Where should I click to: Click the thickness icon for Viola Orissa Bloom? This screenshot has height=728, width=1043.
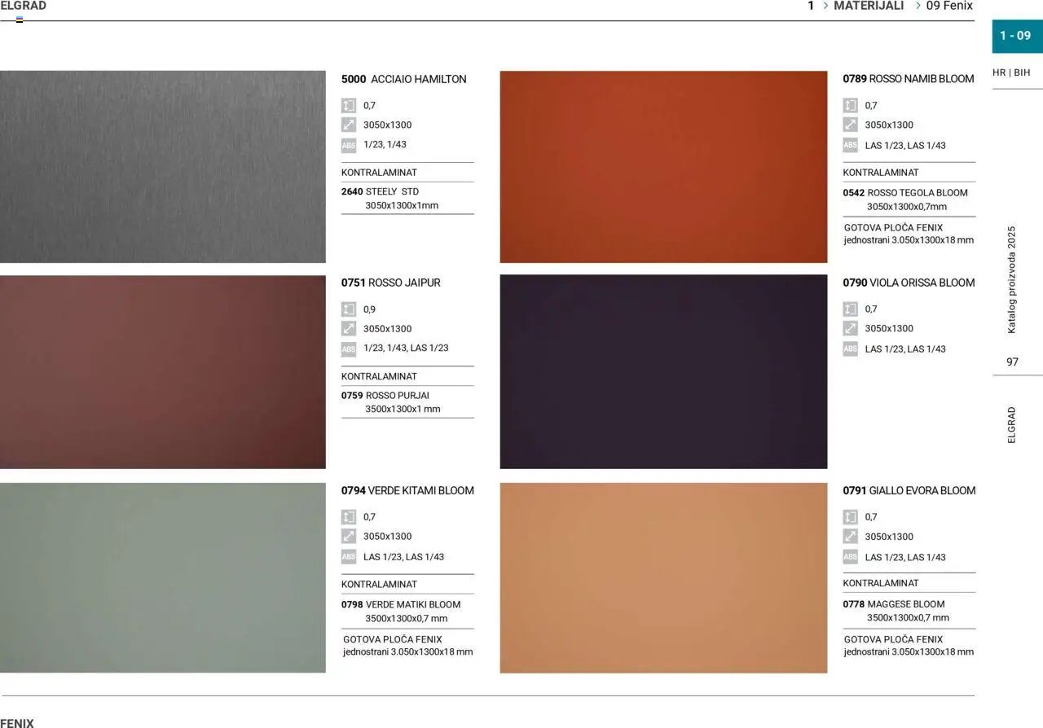click(x=851, y=309)
